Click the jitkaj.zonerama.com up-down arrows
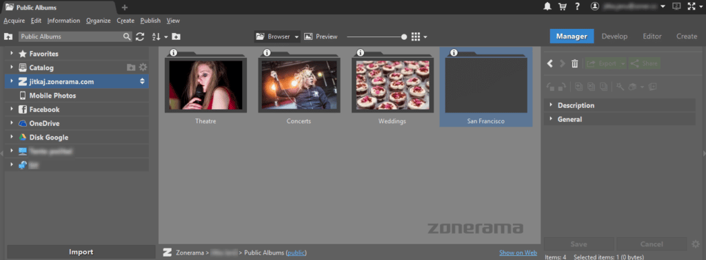 pyautogui.click(x=142, y=81)
